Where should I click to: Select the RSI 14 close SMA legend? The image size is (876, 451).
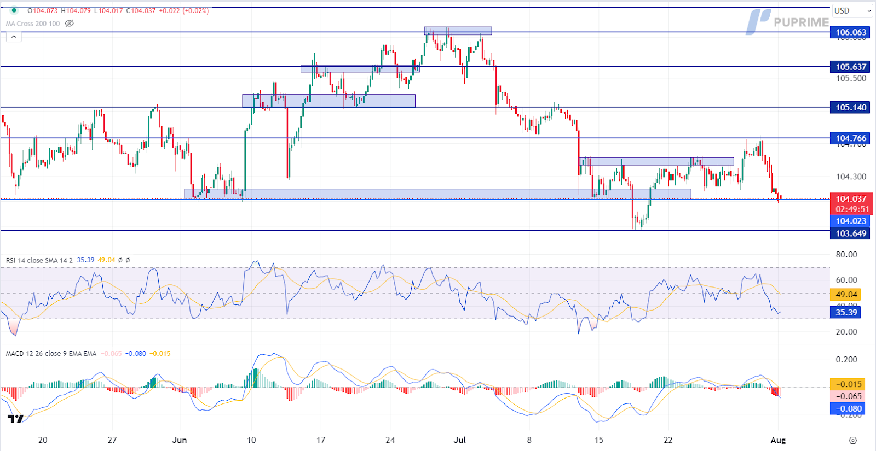tap(39, 260)
